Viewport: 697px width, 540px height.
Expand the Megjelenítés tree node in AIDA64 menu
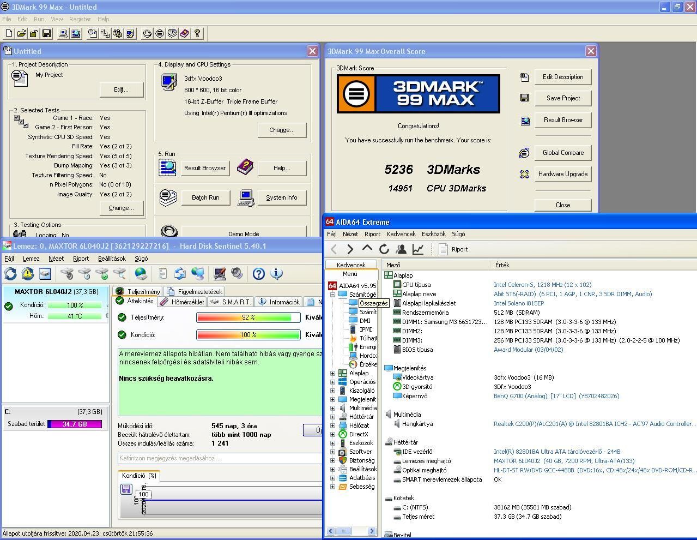click(332, 399)
